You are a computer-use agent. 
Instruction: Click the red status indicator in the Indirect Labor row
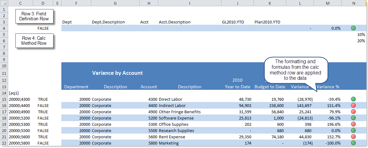[353, 105]
